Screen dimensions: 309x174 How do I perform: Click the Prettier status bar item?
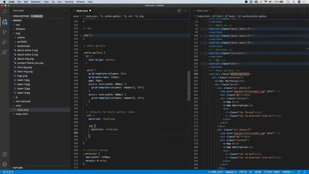click(x=288, y=172)
